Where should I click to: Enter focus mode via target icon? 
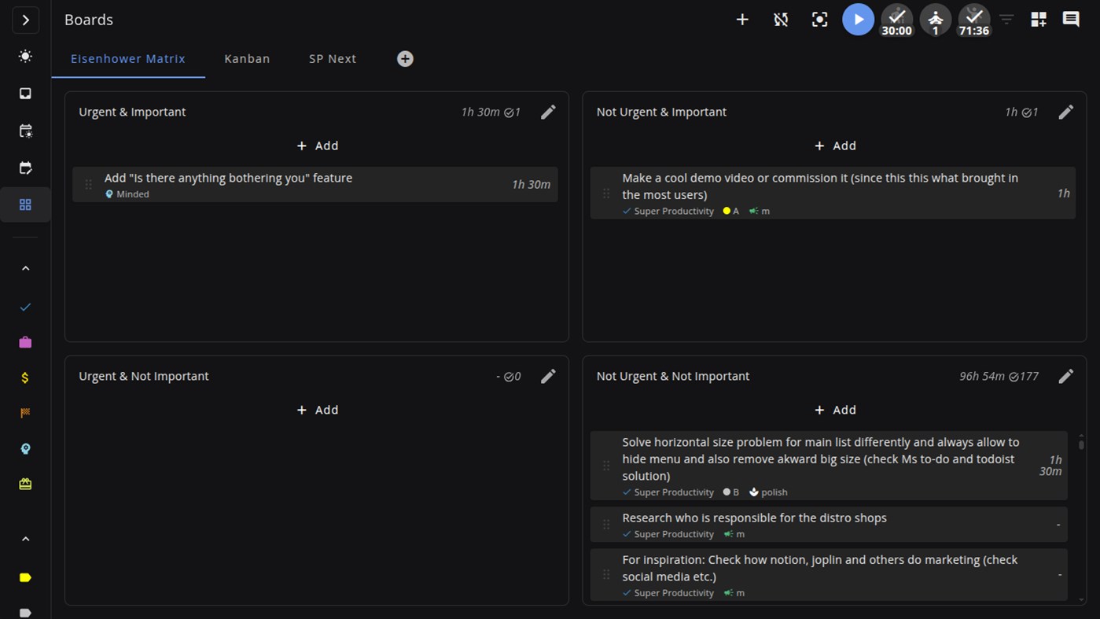point(819,20)
